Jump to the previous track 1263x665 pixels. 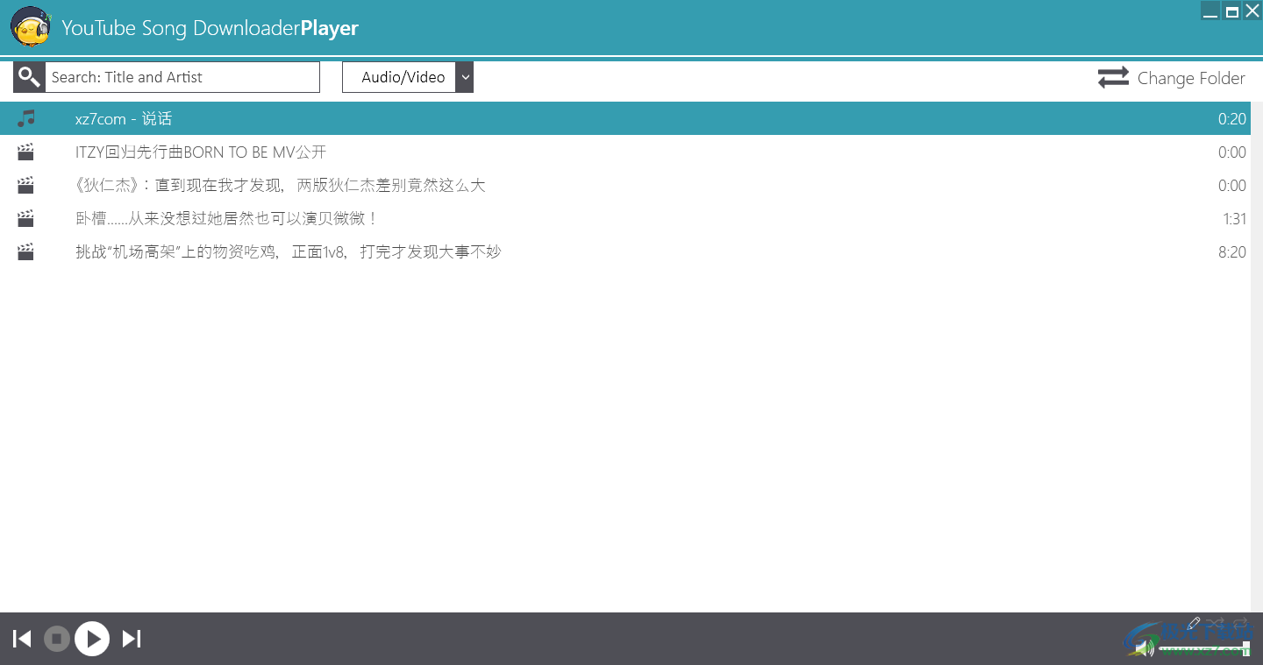click(x=21, y=639)
